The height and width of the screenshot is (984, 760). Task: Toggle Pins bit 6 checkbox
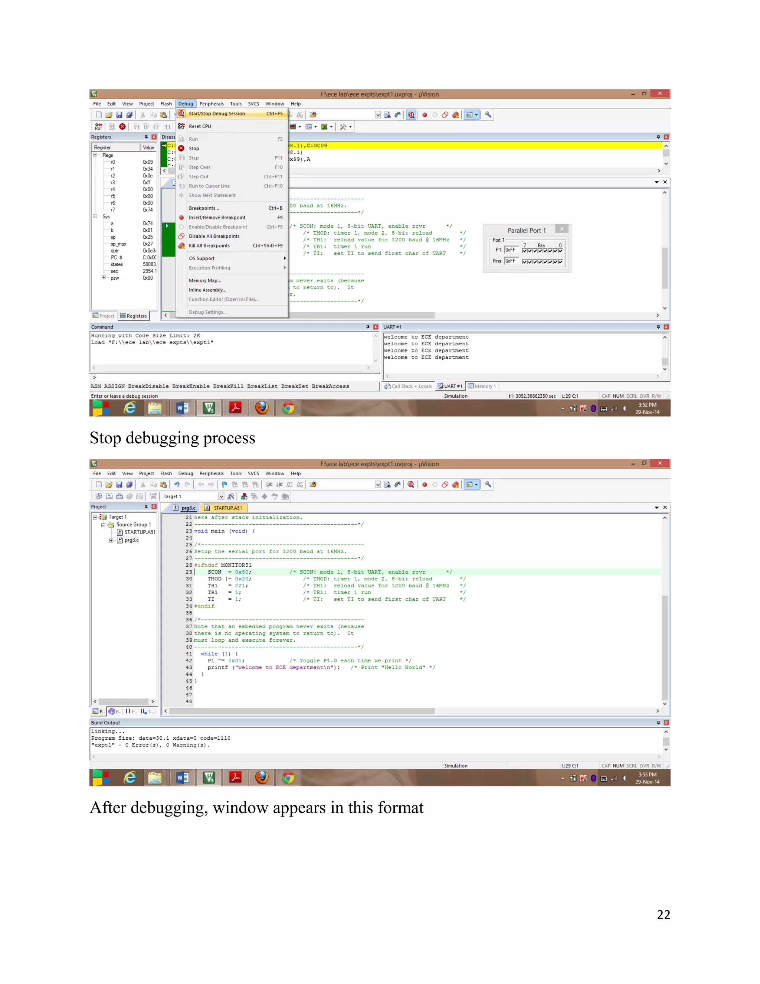(x=530, y=262)
